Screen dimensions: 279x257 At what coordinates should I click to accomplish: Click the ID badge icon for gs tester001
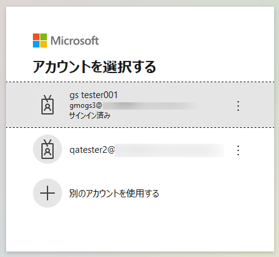point(48,105)
